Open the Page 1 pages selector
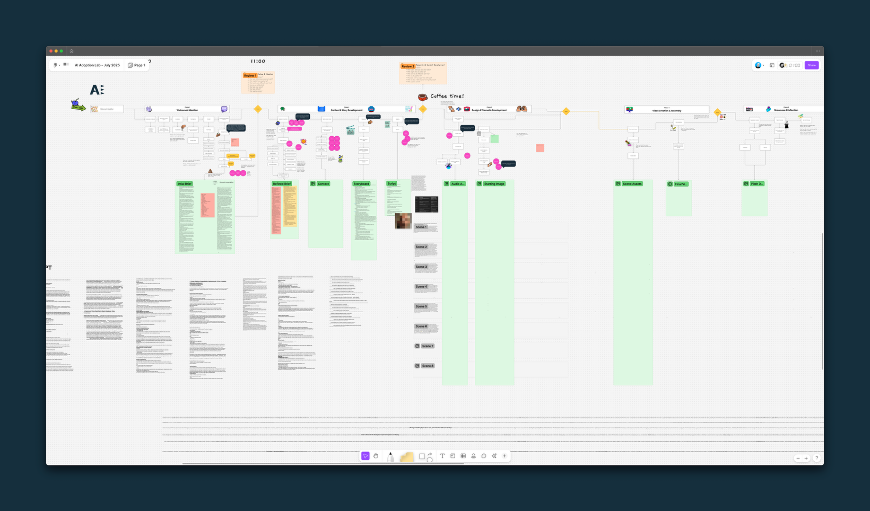 click(137, 65)
